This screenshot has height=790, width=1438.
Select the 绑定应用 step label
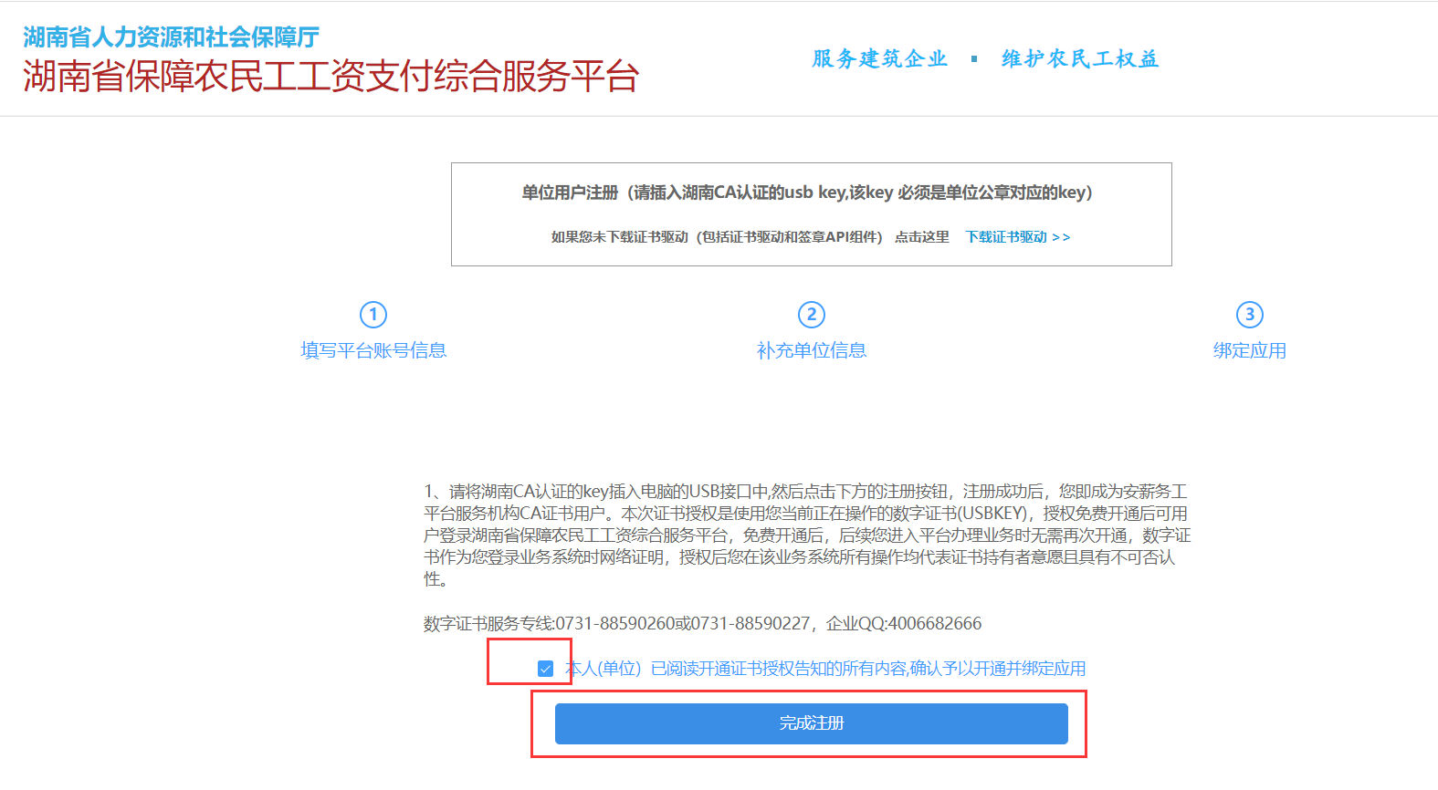point(1250,350)
